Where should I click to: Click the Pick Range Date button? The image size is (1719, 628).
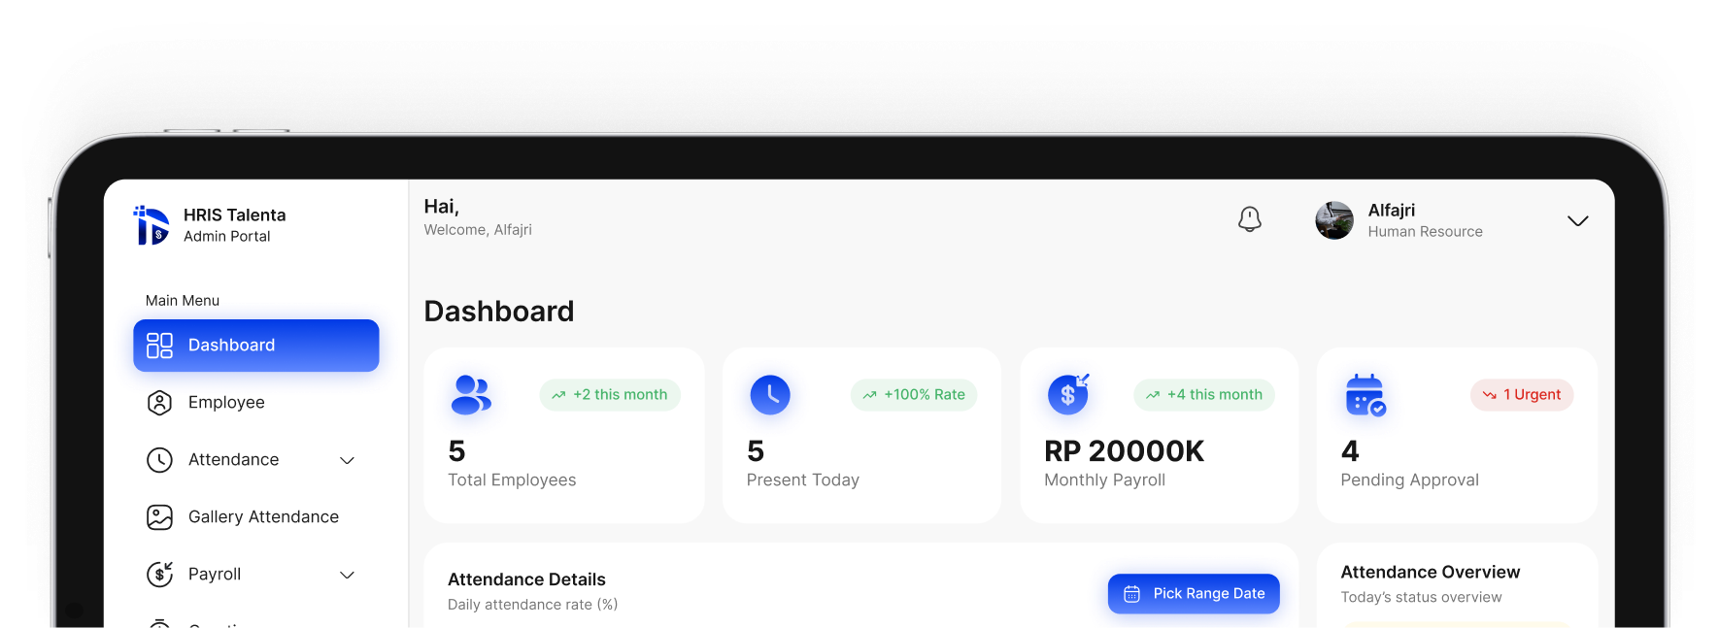point(1194,594)
